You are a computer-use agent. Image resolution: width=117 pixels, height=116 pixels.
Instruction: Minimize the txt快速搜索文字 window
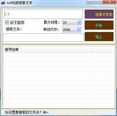[x=91, y=2]
